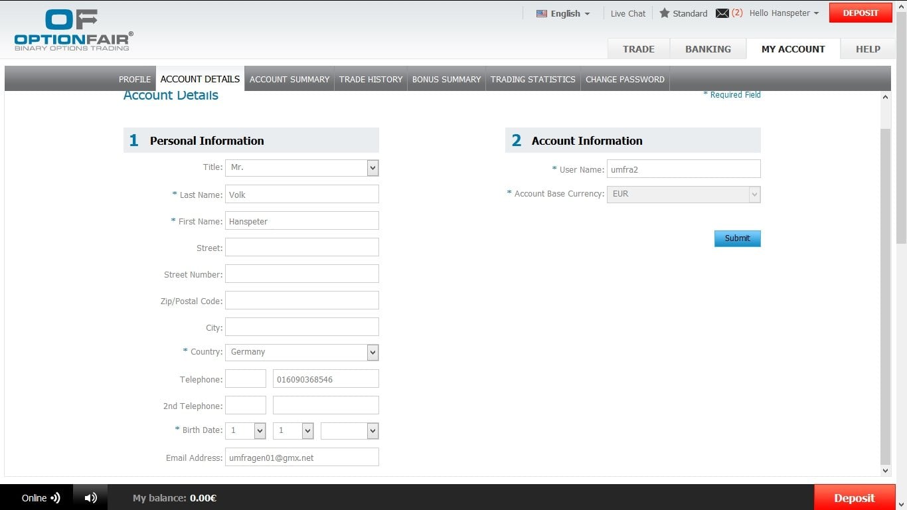Viewport: 907px width, 510px height.
Task: Click the User Name field
Action: (x=684, y=169)
